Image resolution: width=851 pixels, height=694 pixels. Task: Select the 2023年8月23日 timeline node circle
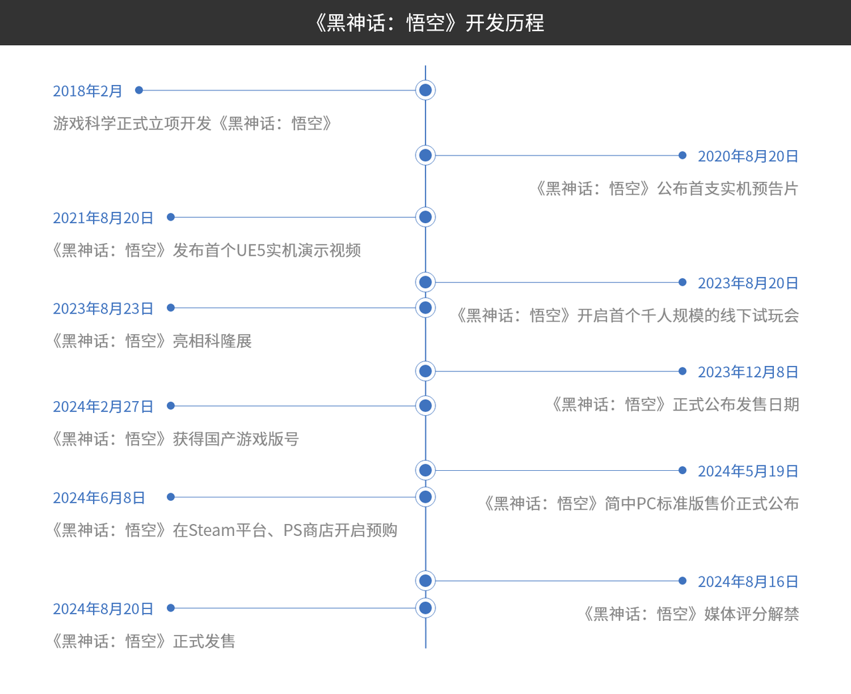tap(425, 307)
